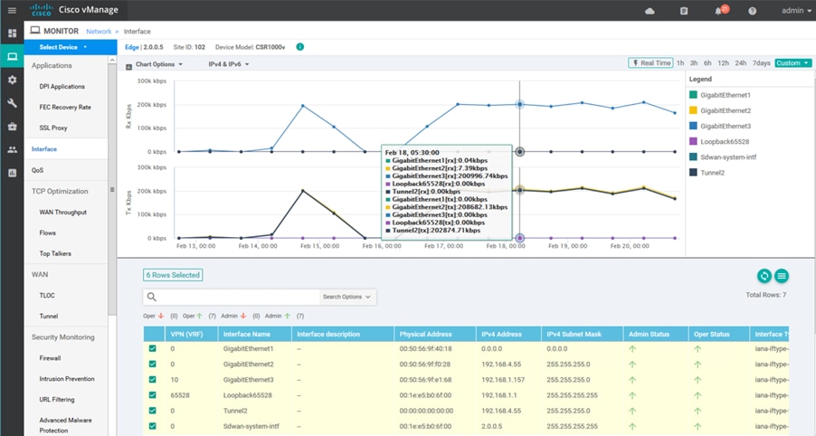Screen dimensions: 816x436
Task: Open TLOC under WAN
Action: [x=47, y=296]
